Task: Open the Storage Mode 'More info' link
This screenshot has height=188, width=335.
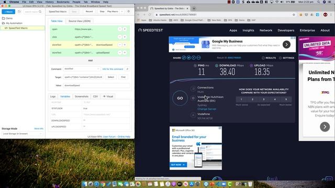Action: point(39,129)
